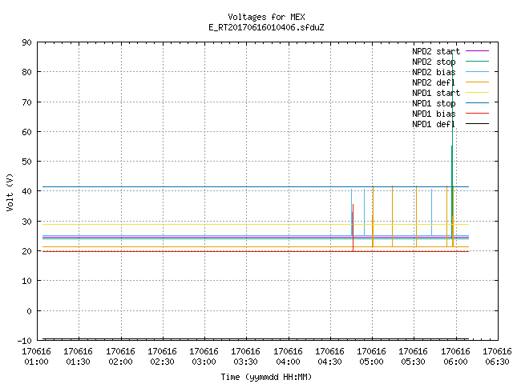Click the 'NPD2 defl' legend label
The height and width of the screenshot is (384, 513).
pos(434,82)
